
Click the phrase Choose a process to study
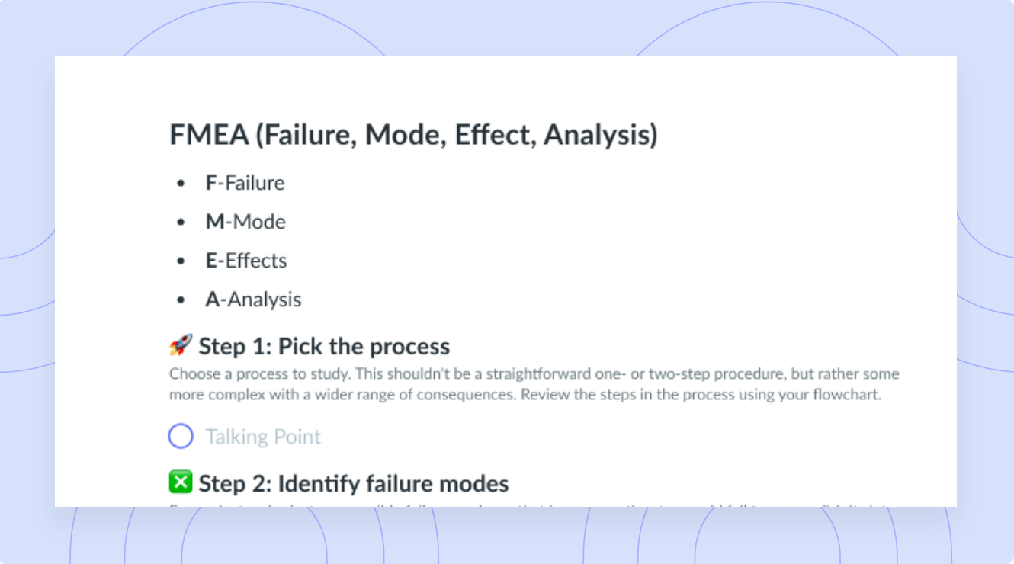click(x=242, y=374)
